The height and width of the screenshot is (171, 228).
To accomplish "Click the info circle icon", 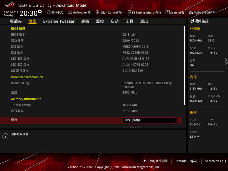I will click(x=5, y=136).
